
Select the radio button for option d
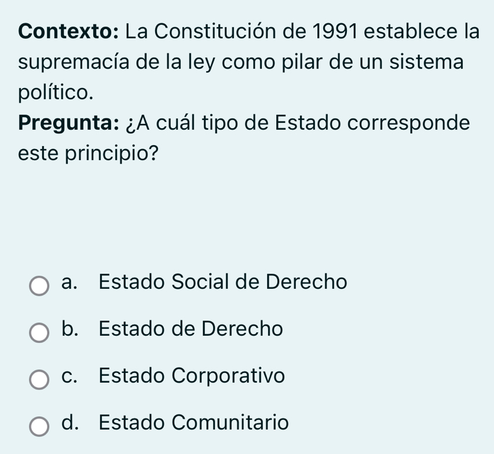39,426
